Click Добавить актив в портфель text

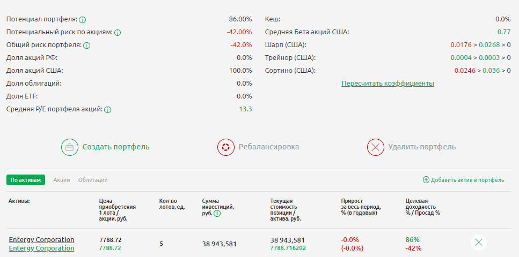pyautogui.click(x=467, y=180)
